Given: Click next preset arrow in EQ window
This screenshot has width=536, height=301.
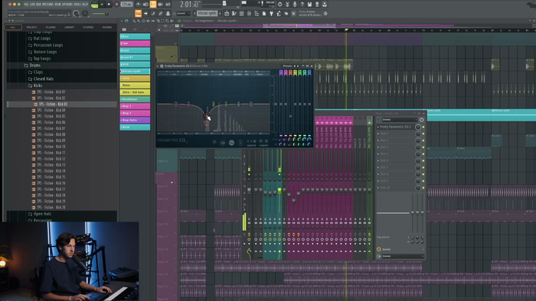Looking at the screenshot, I should 298,66.
